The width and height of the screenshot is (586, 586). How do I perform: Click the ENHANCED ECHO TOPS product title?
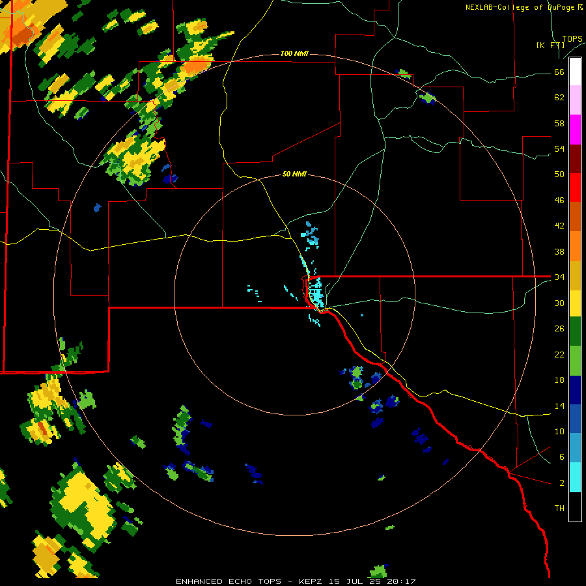229,581
